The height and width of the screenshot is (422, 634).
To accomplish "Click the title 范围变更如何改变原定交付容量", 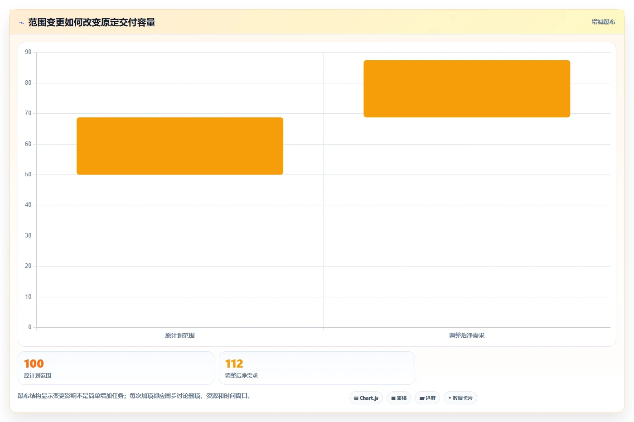I will 92,23.
